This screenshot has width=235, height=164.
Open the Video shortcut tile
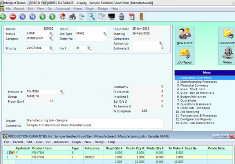[x=227, y=55]
